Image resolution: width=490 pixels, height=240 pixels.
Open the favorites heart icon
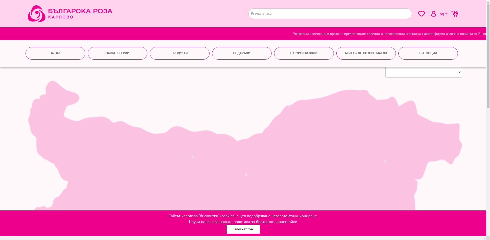421,14
